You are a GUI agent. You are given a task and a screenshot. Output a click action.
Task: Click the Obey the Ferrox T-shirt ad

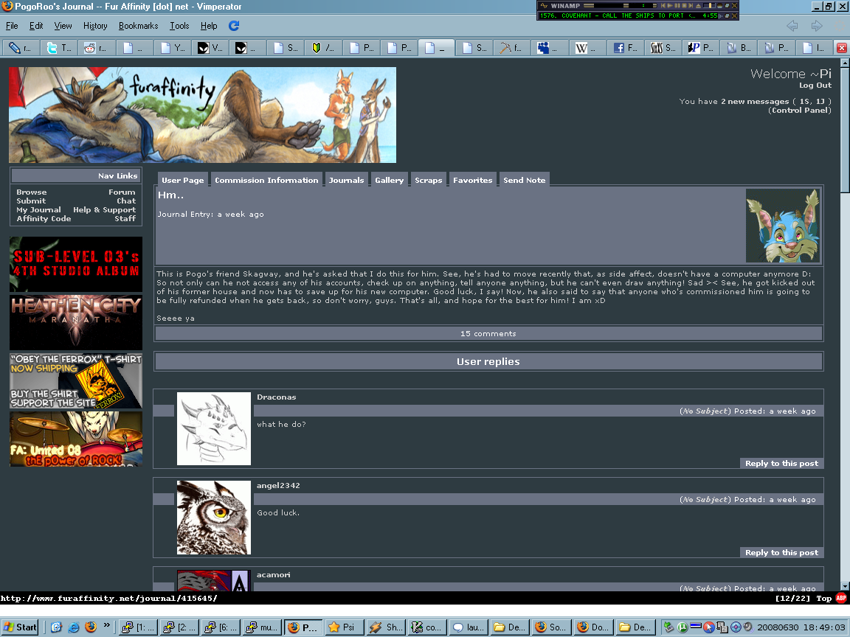click(x=76, y=380)
